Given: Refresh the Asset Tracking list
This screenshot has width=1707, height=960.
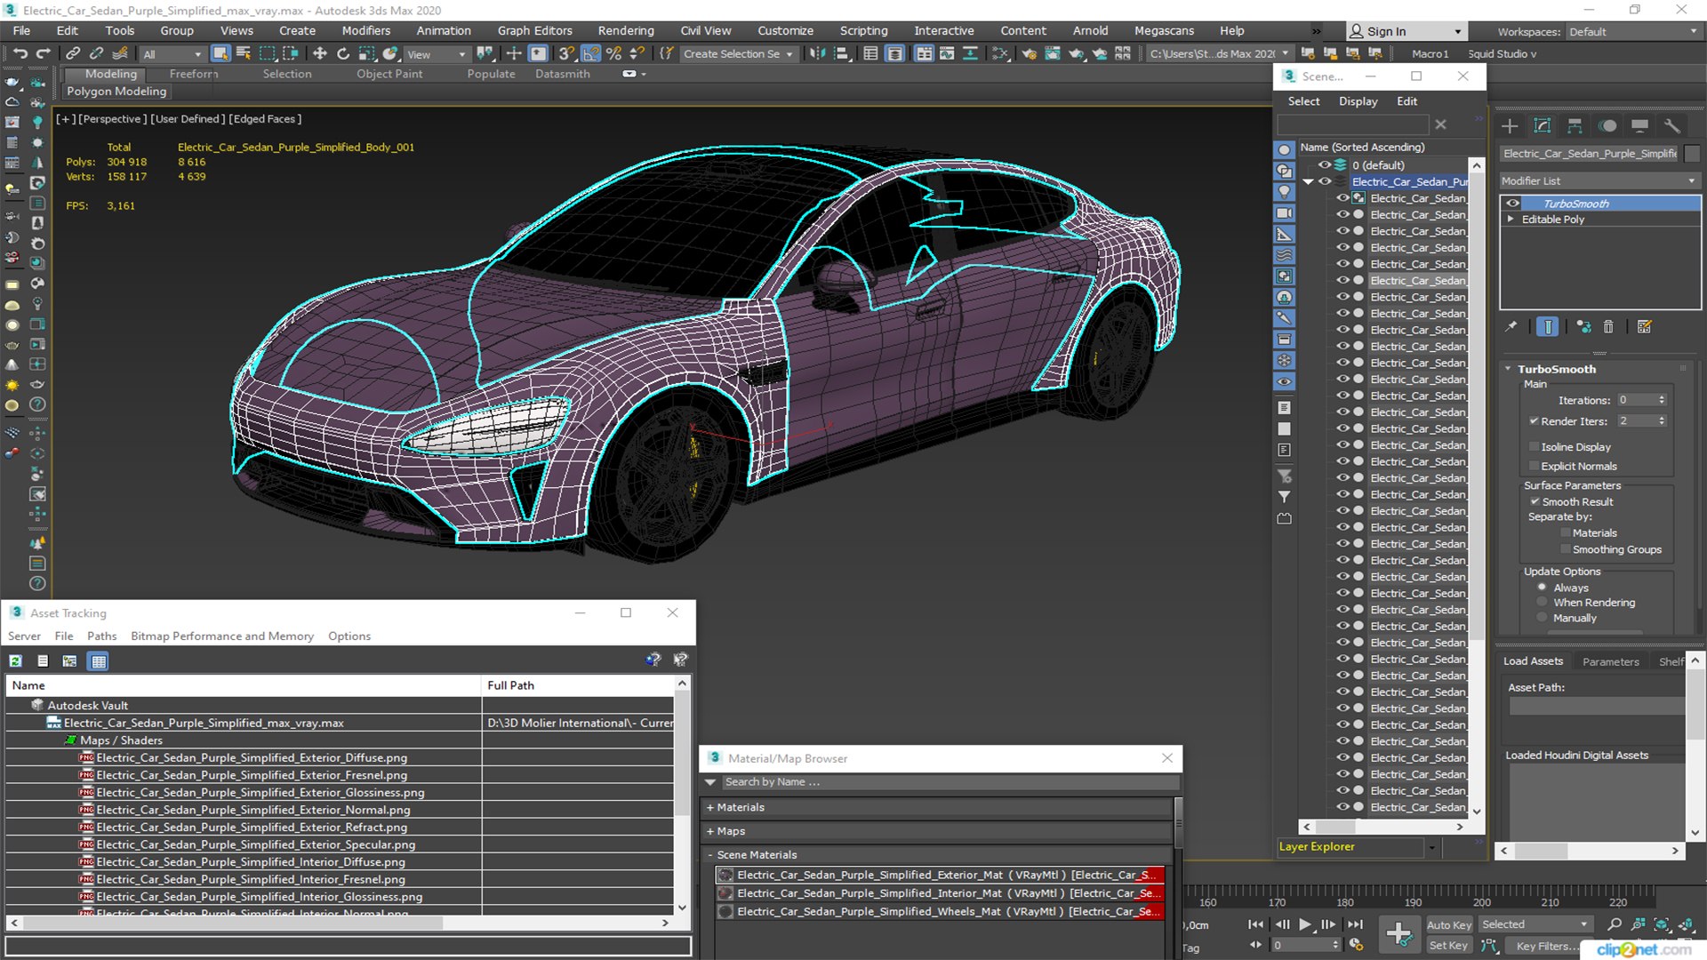Looking at the screenshot, I should click(x=16, y=661).
